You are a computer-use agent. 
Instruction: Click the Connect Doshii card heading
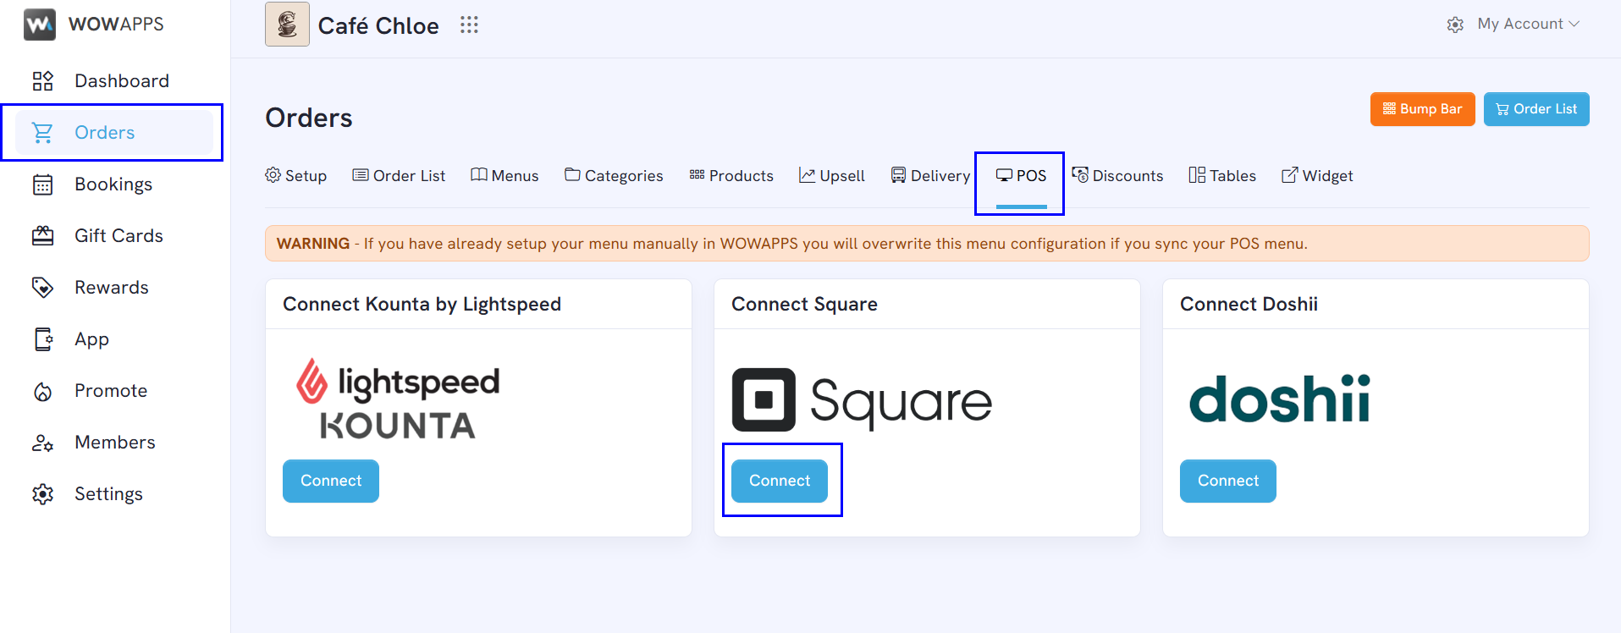(x=1249, y=305)
